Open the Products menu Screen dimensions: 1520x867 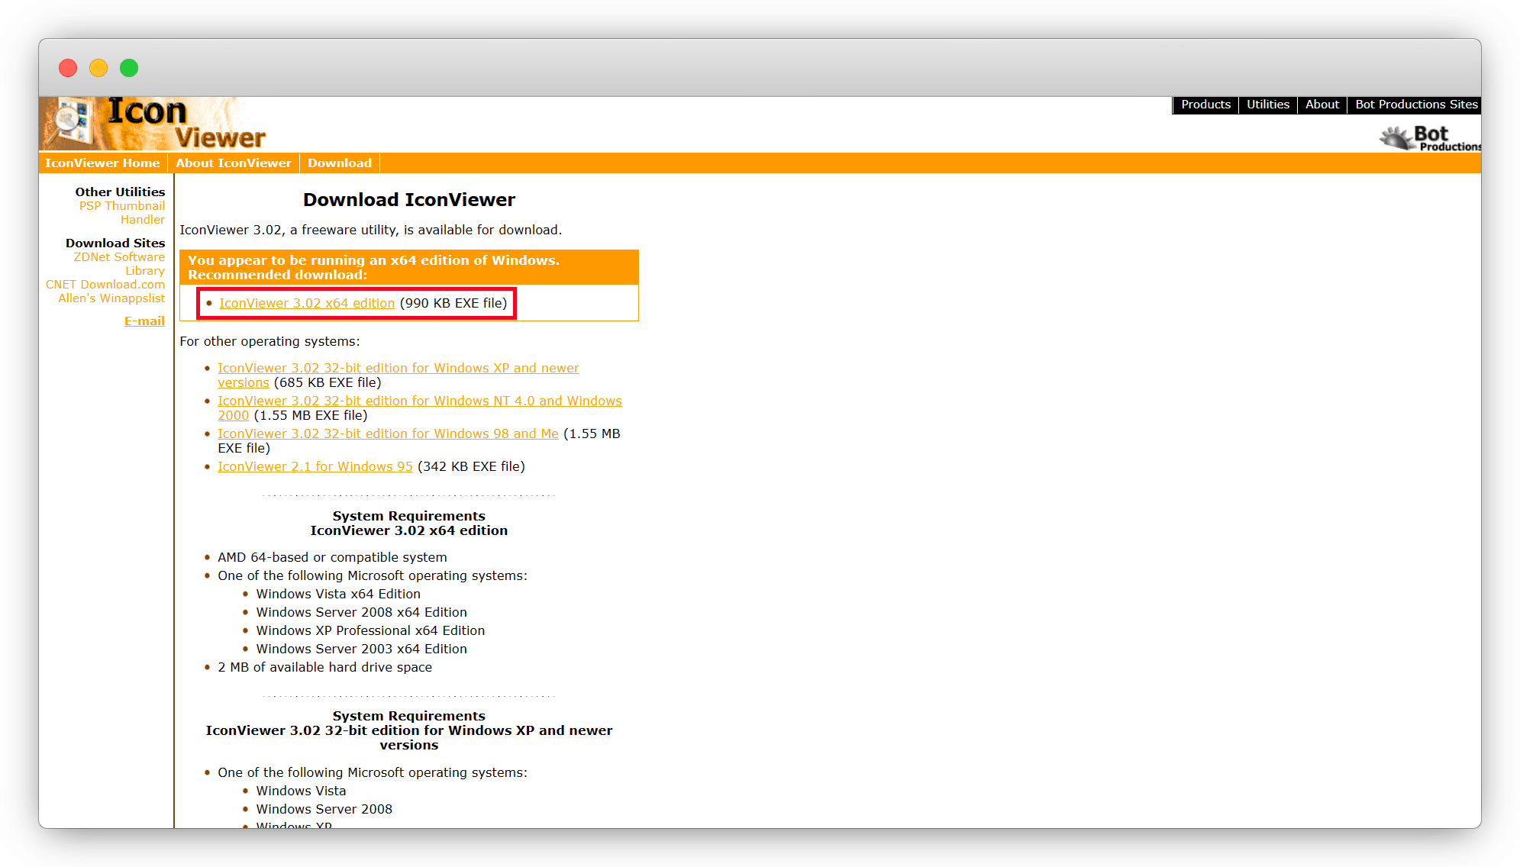[x=1205, y=105]
